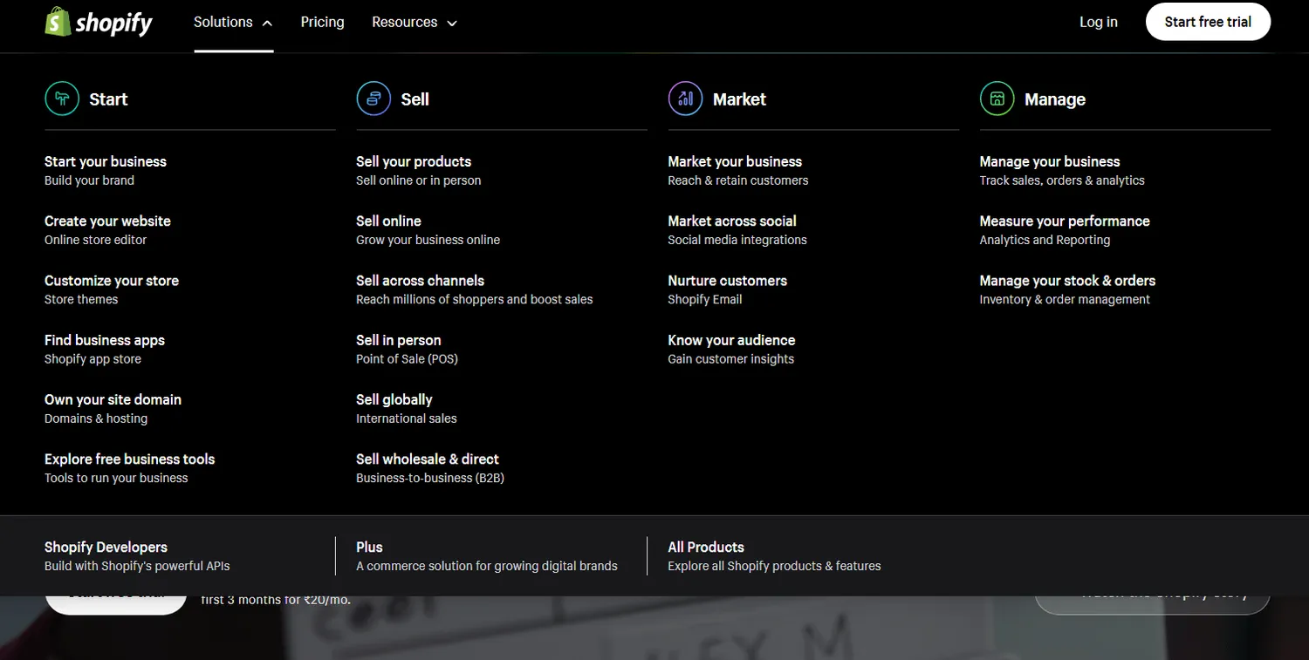Click "Explore all Shopify products & features" text
Image resolution: width=1309 pixels, height=660 pixels.
click(x=774, y=566)
